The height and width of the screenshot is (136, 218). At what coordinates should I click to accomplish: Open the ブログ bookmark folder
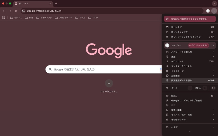pyautogui.click(x=93, y=18)
